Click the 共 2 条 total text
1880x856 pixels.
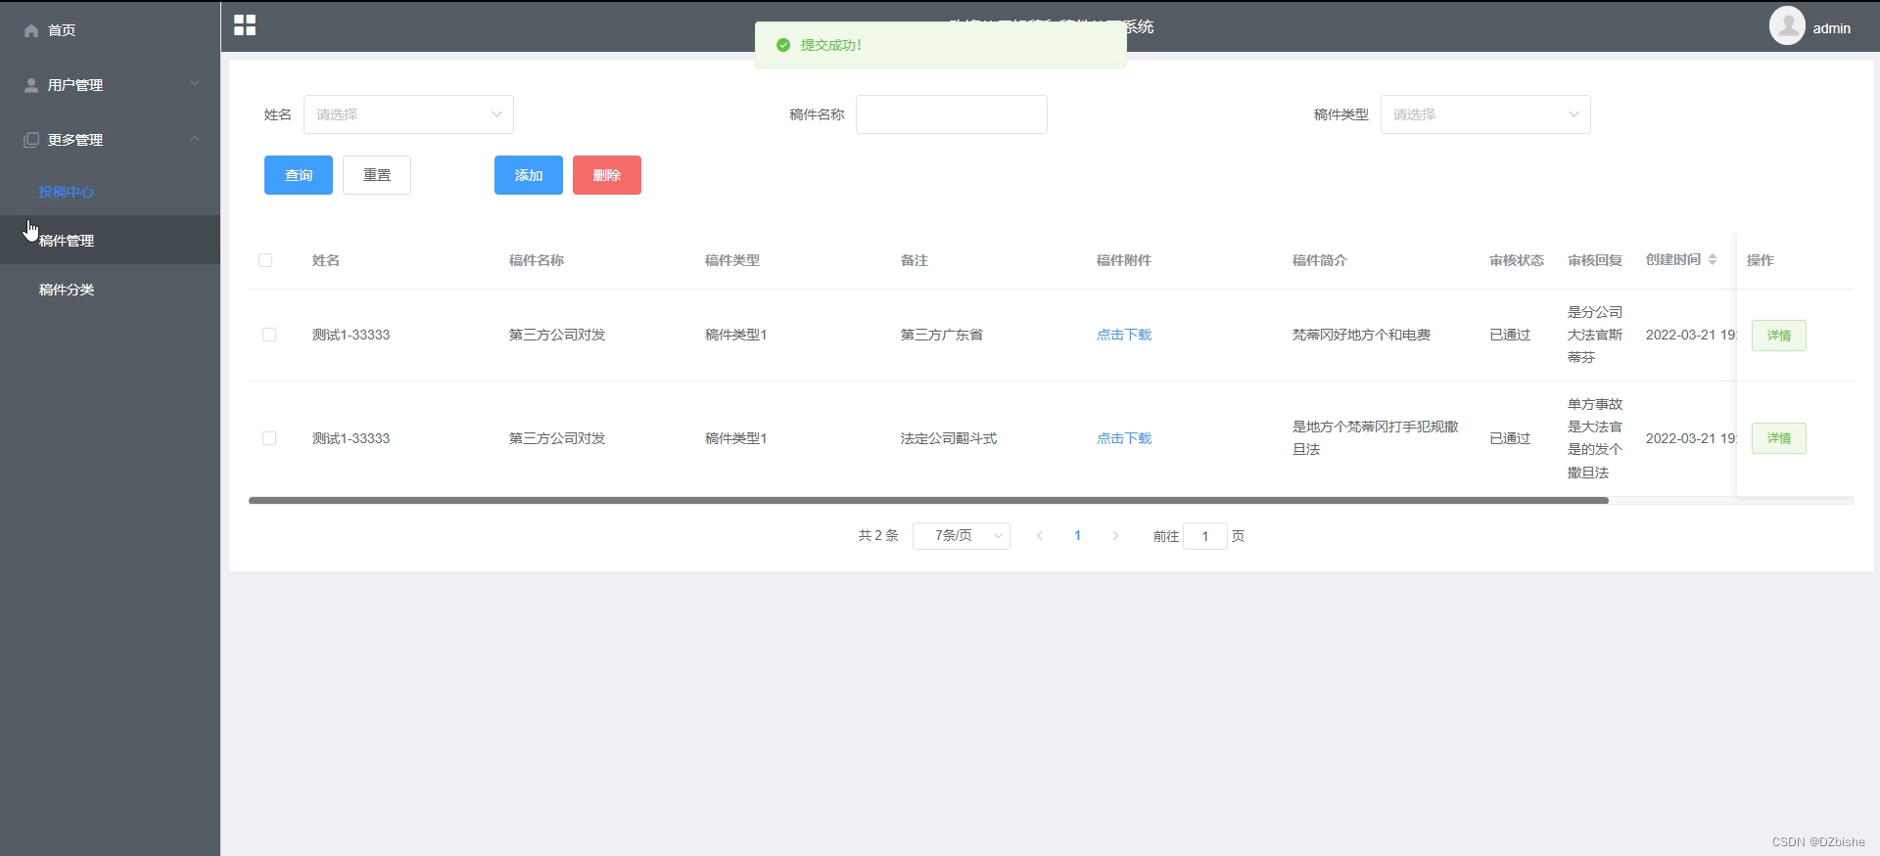[878, 535]
